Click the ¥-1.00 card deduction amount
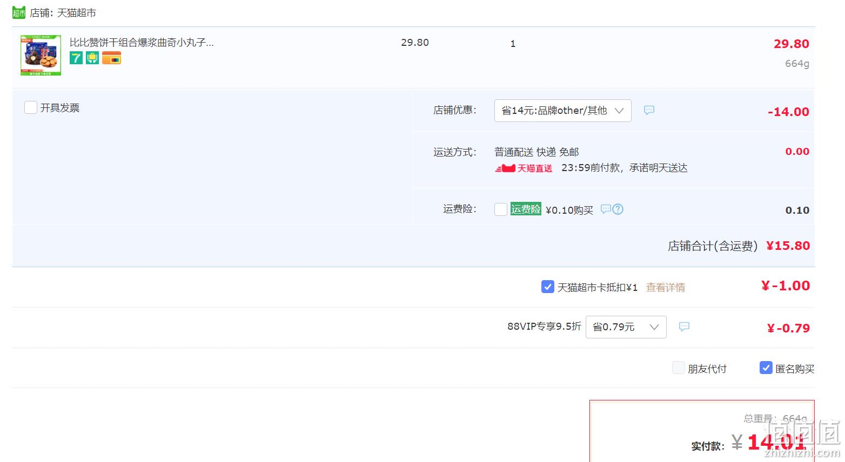The image size is (845, 462). pyautogui.click(x=786, y=286)
